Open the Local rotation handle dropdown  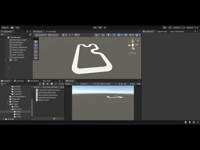(53, 35)
